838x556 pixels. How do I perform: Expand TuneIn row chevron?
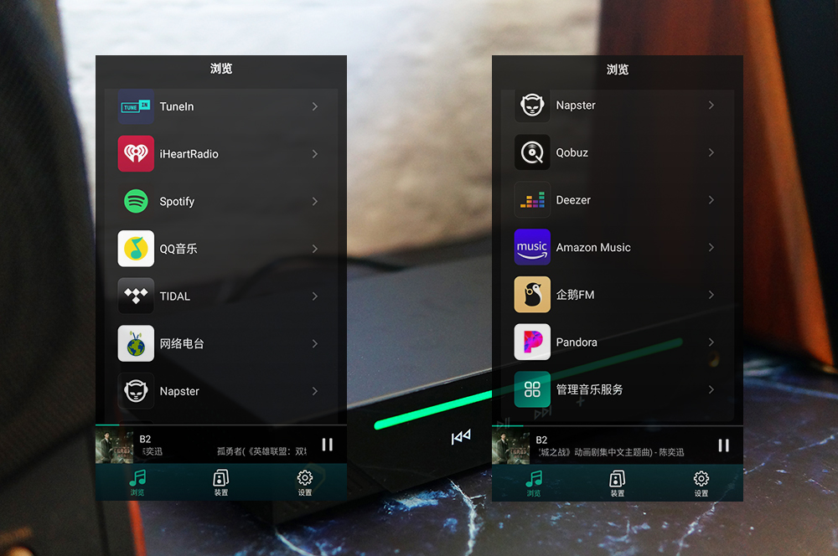[315, 106]
